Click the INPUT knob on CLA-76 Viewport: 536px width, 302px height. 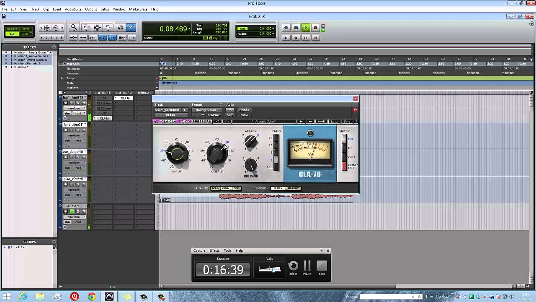(x=177, y=154)
